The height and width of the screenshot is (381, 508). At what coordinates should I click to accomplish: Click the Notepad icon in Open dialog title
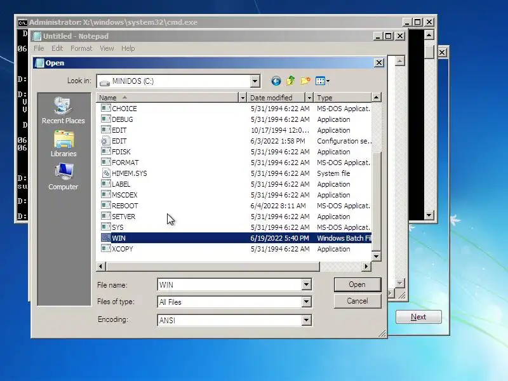pos(39,63)
